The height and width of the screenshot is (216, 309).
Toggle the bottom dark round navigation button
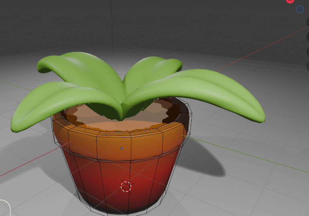[x=307, y=65]
